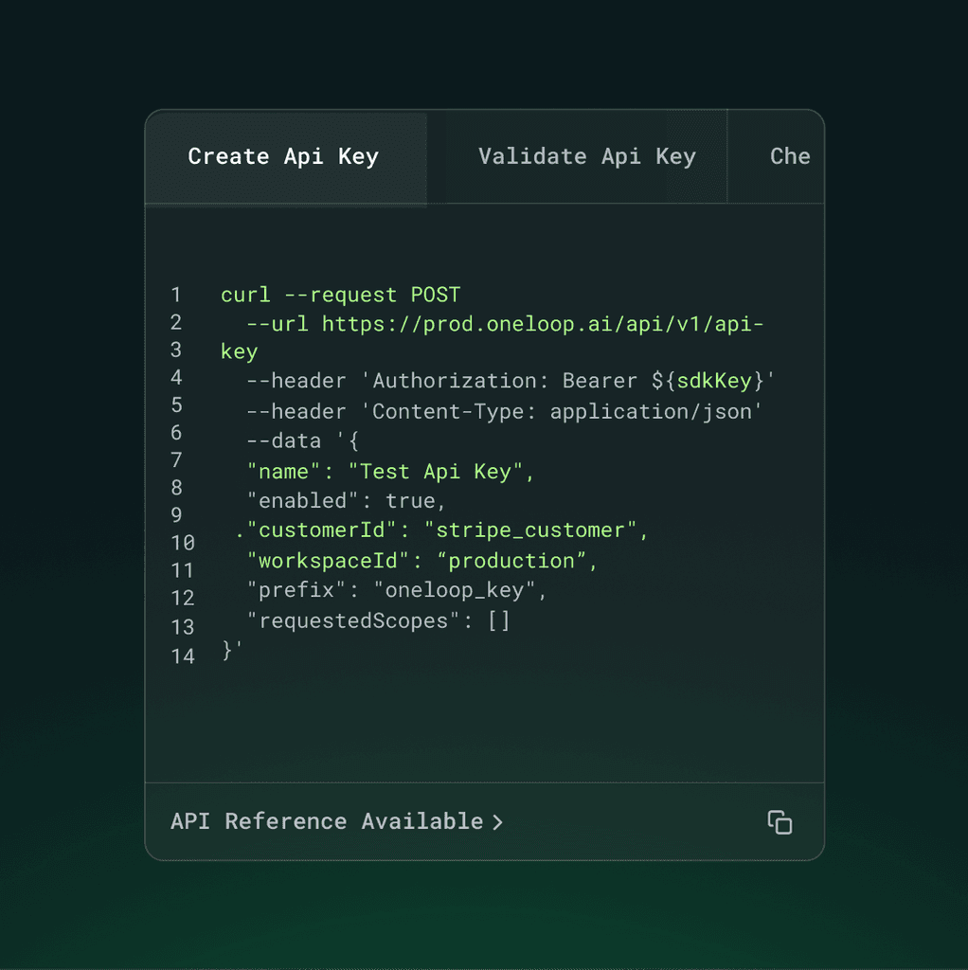The image size is (968, 970).
Task: Select the Create Api Key tab
Action: tap(284, 156)
